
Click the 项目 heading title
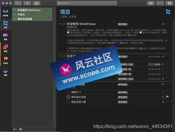[x=65, y=12]
